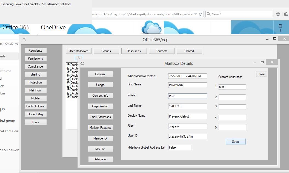Click the backslash button under User Mailboxes
The width and height of the screenshot is (289, 173).
pos(79,57)
